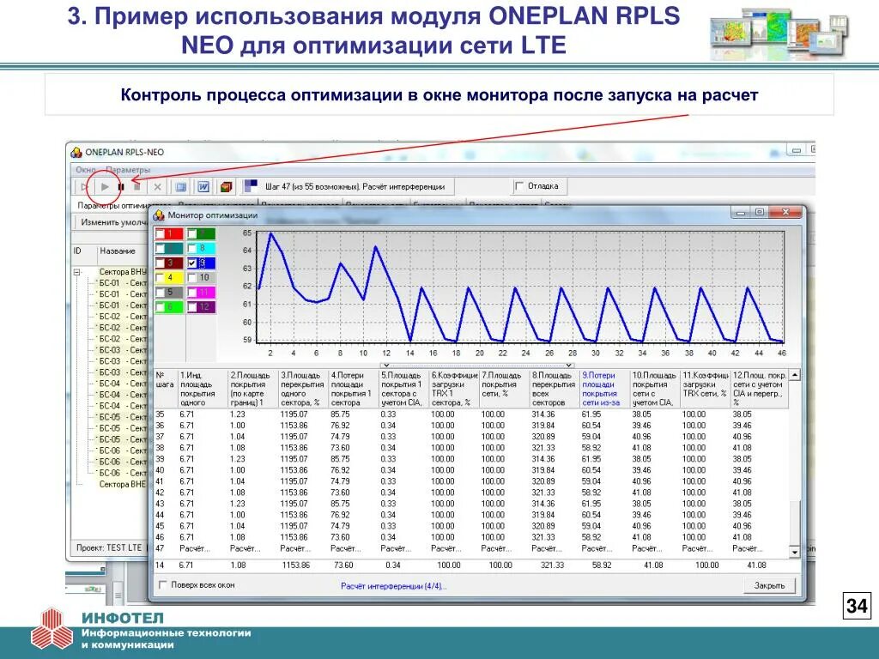Click the ONEPLAN RPLS-NEO title bar app icon
The width and height of the screenshot is (879, 659).
pyautogui.click(x=76, y=153)
